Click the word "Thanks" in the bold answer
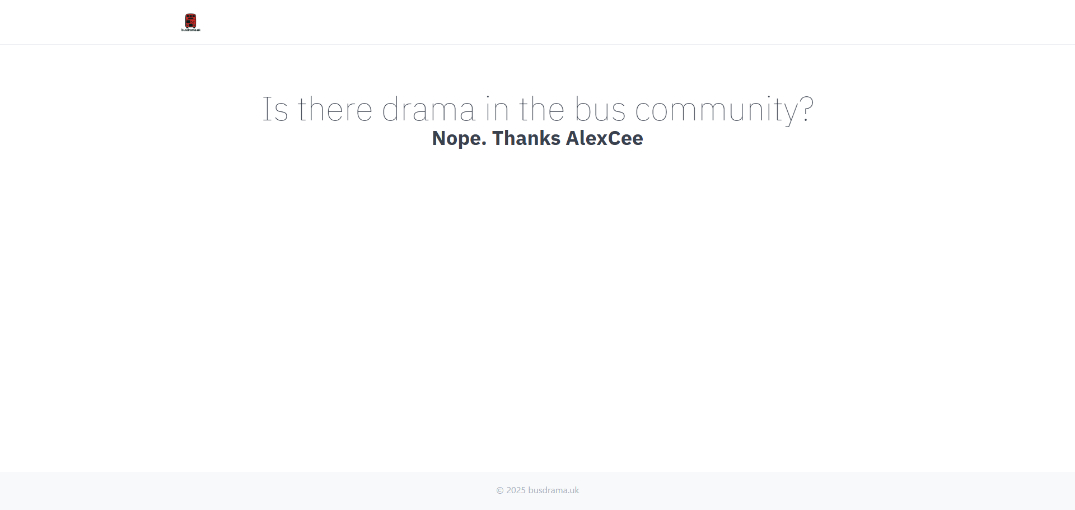The height and width of the screenshot is (510, 1075). tap(526, 138)
